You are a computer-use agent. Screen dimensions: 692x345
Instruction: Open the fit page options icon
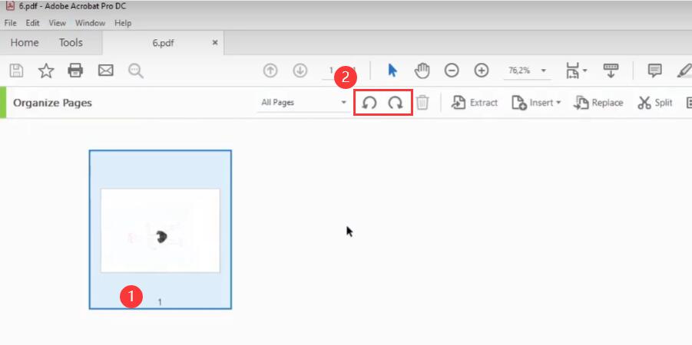click(575, 71)
